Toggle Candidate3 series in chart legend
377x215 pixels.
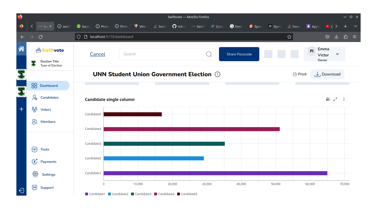[141, 194]
